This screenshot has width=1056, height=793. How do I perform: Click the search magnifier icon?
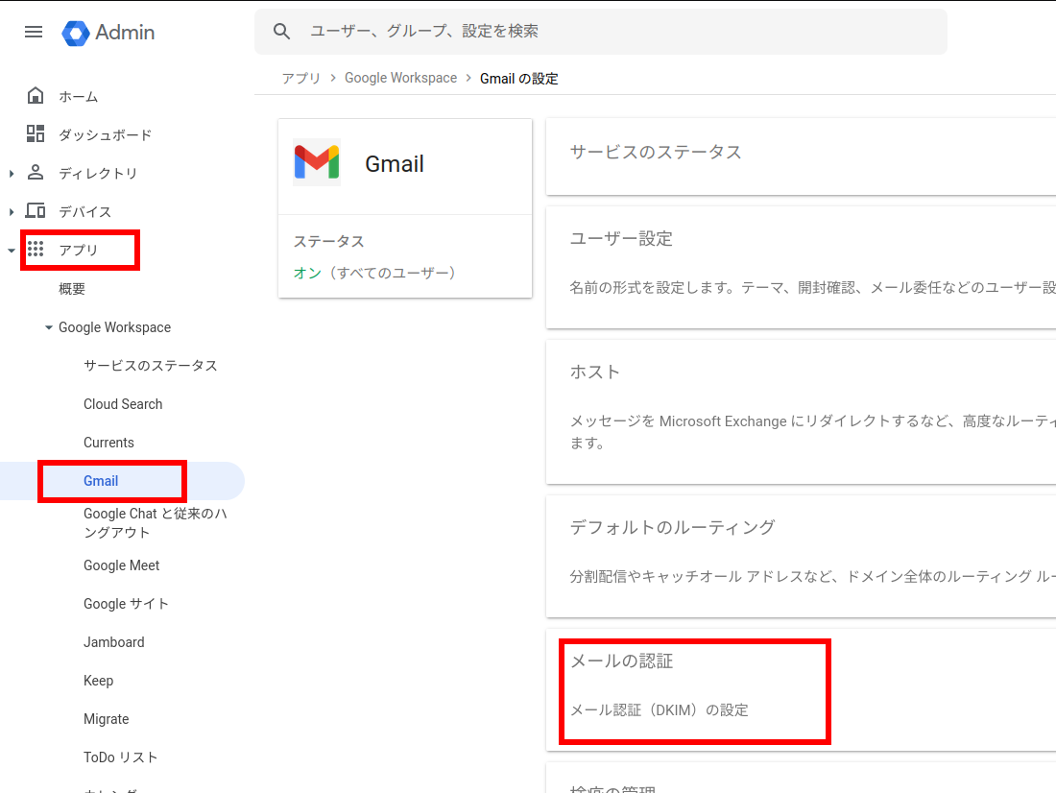pyautogui.click(x=281, y=32)
